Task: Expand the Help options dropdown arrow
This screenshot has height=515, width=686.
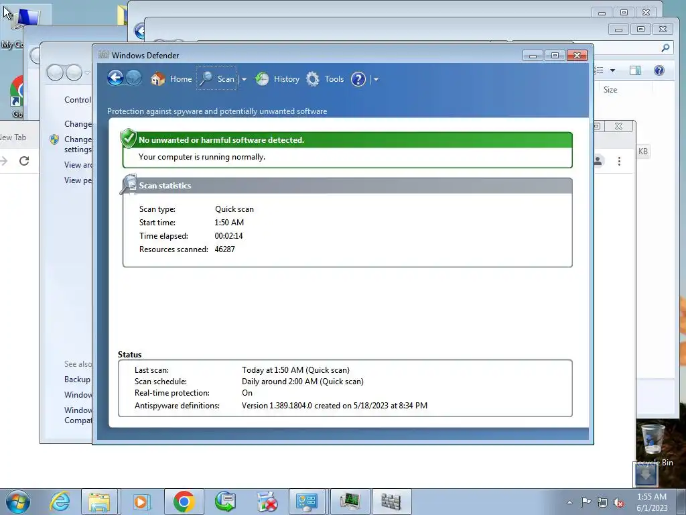Action: coord(376,79)
